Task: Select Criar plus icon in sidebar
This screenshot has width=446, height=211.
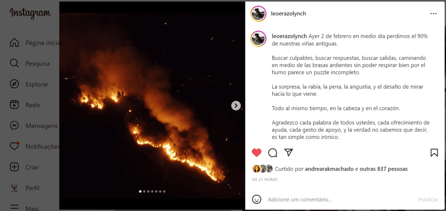Action: coord(14,167)
